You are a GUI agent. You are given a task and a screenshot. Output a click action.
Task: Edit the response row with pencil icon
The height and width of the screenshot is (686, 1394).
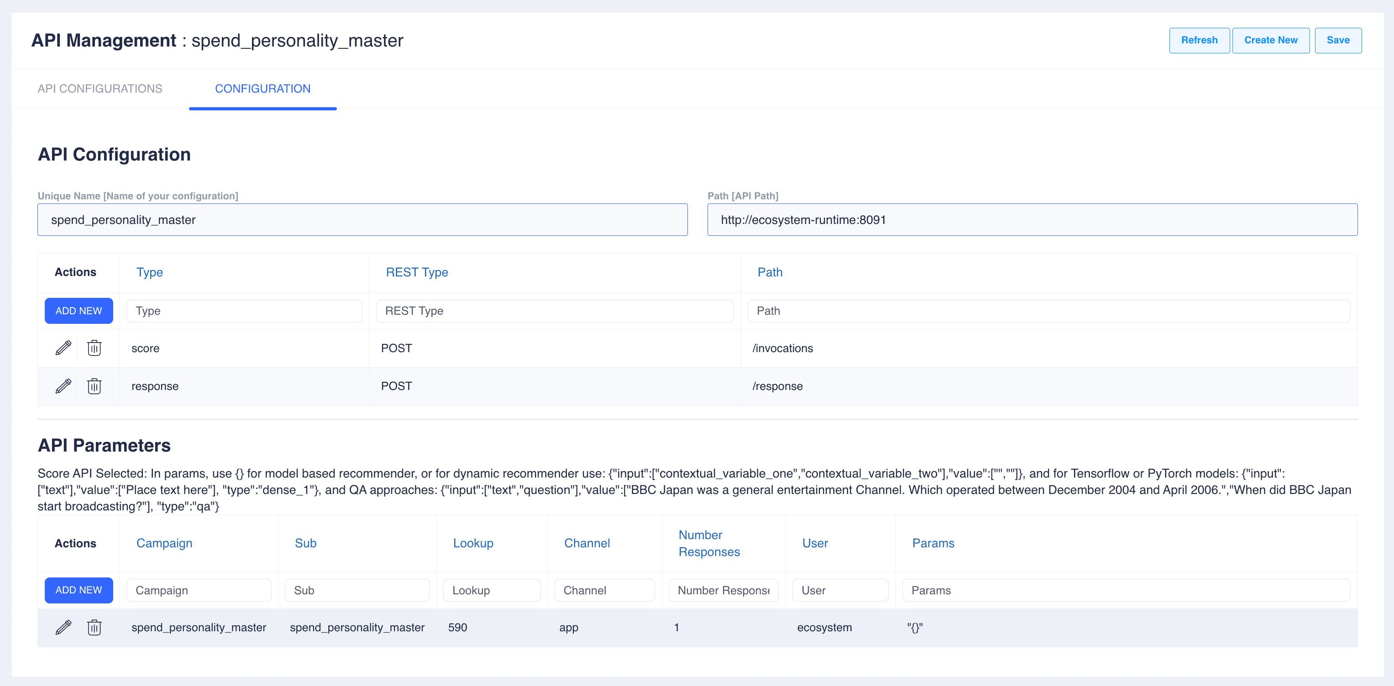(x=63, y=386)
